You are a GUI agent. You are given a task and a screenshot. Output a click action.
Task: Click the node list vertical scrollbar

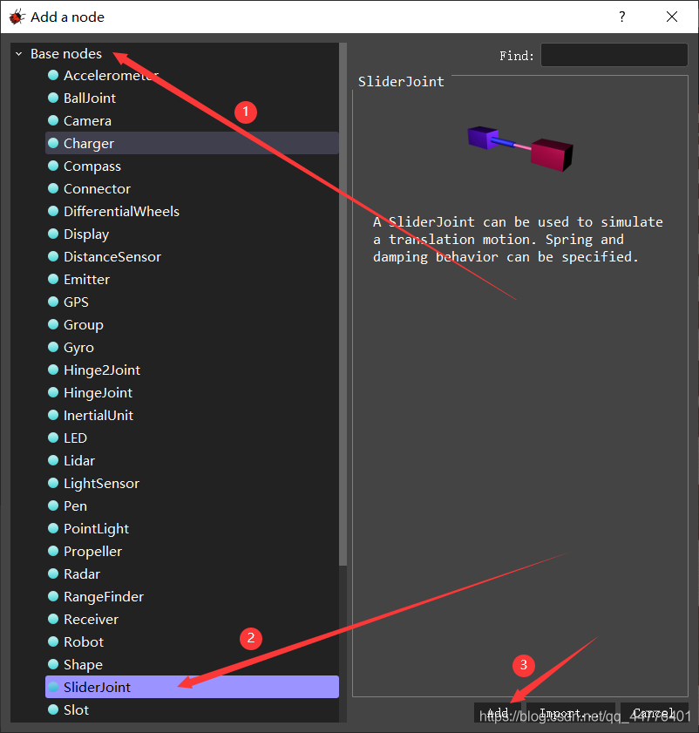point(343,304)
